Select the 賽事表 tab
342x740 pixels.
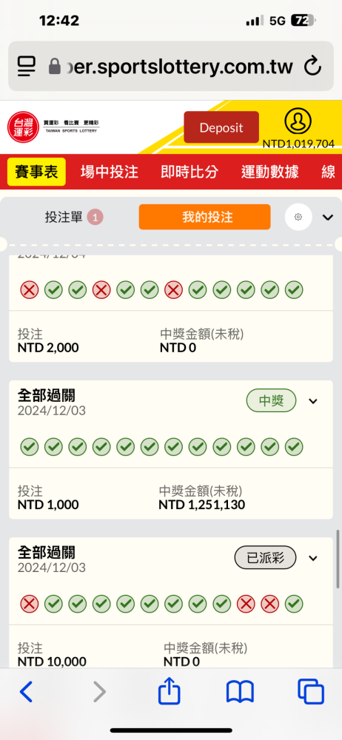tap(36, 172)
